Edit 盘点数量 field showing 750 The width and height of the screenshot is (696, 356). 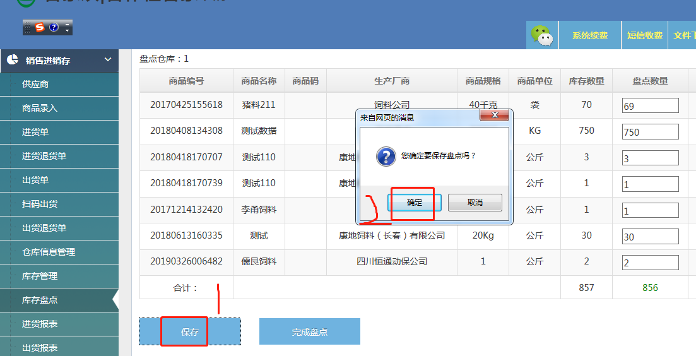(x=651, y=132)
